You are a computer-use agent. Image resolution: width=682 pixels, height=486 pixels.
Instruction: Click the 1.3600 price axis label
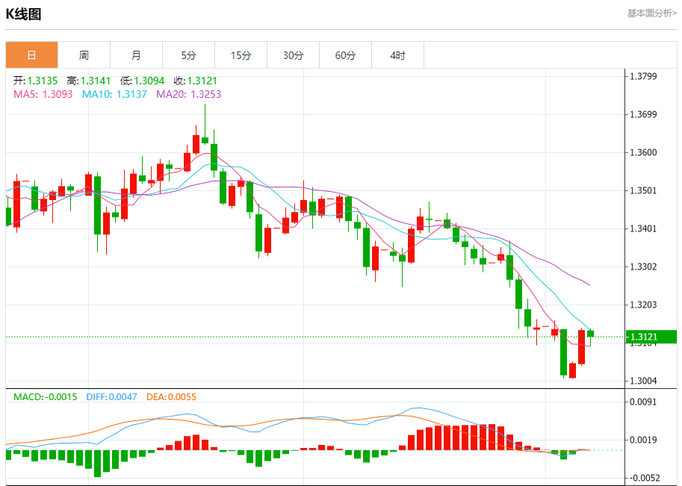pos(643,152)
